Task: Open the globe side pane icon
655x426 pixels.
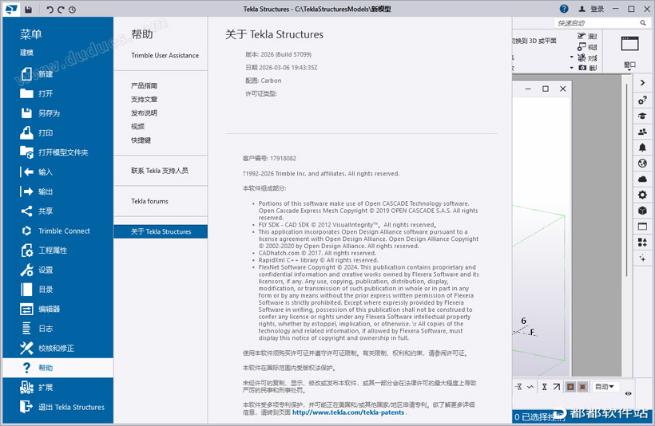Action: pyautogui.click(x=642, y=163)
